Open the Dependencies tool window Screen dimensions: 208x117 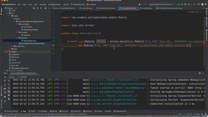click(120, 111)
